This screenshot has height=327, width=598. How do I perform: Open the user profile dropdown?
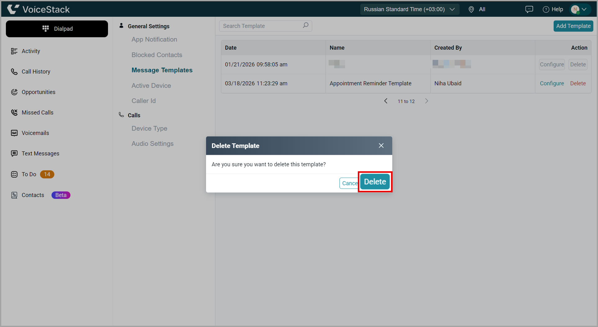click(580, 9)
